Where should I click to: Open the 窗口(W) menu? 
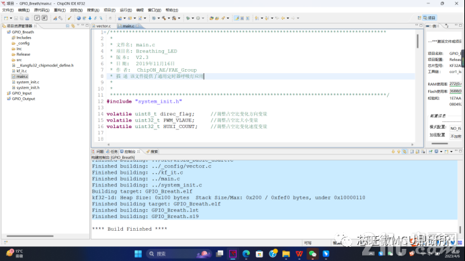click(x=155, y=10)
